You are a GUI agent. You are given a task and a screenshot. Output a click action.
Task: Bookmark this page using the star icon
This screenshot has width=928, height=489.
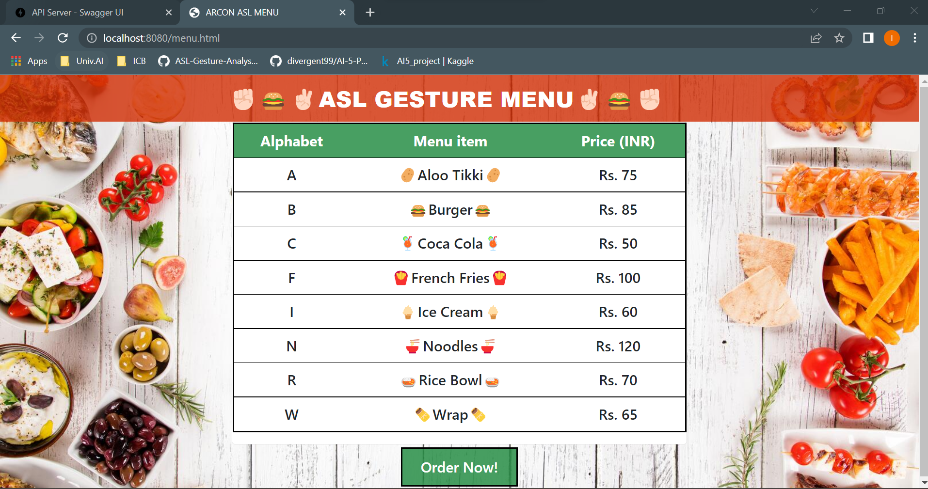tap(839, 38)
